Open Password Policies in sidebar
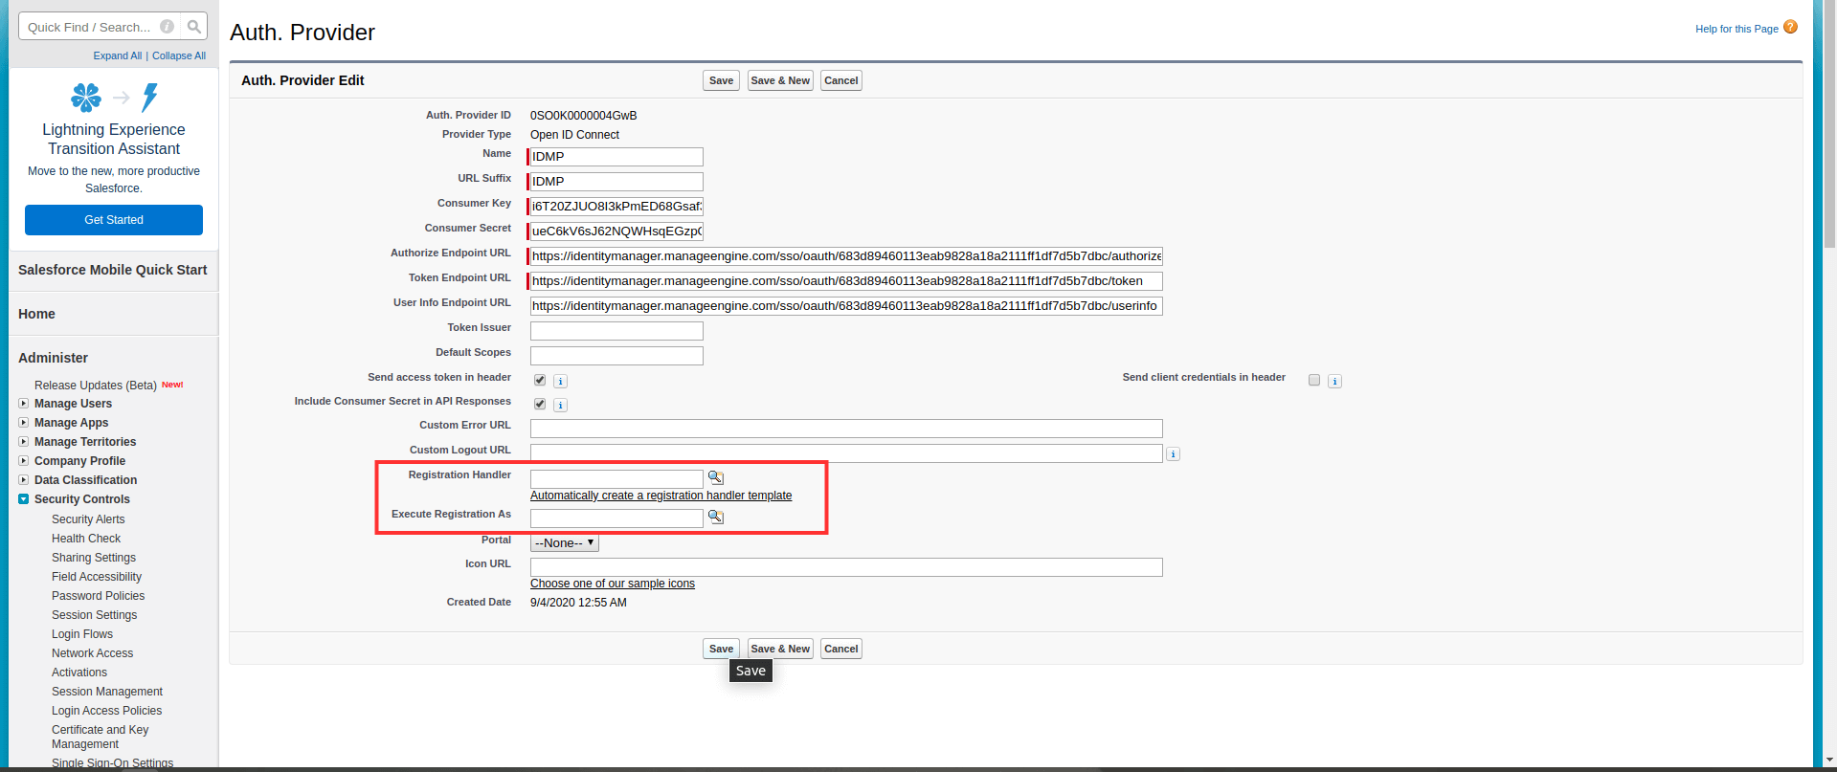The height and width of the screenshot is (772, 1837). point(99,596)
